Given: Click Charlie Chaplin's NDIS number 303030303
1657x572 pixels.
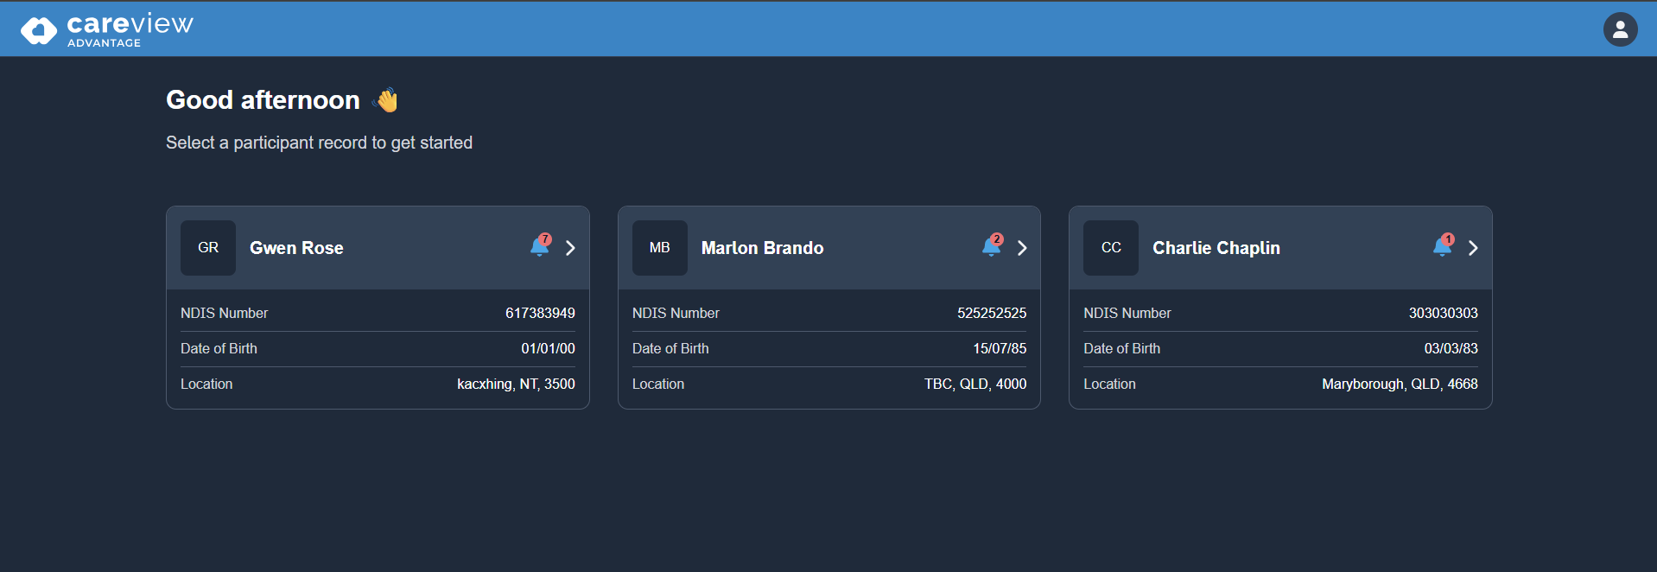Looking at the screenshot, I should (1443, 313).
